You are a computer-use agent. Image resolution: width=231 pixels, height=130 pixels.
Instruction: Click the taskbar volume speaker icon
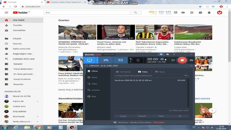coord(212,127)
